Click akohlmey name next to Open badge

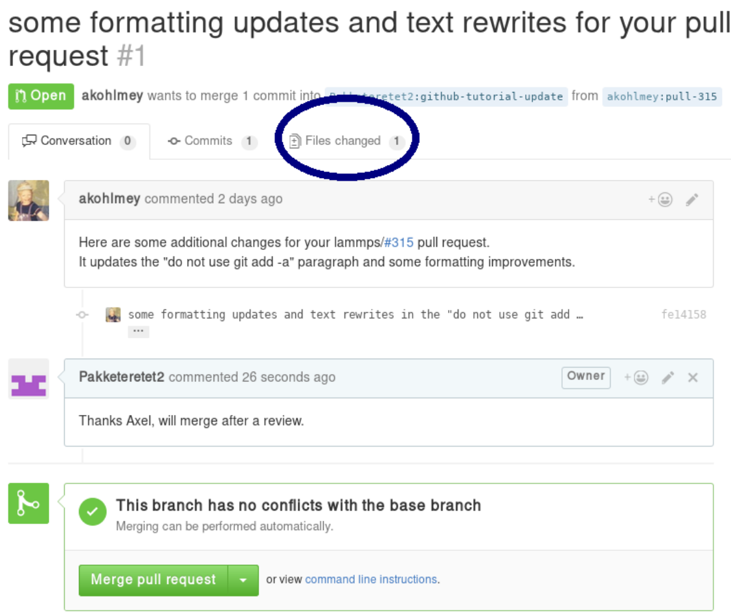tap(113, 96)
